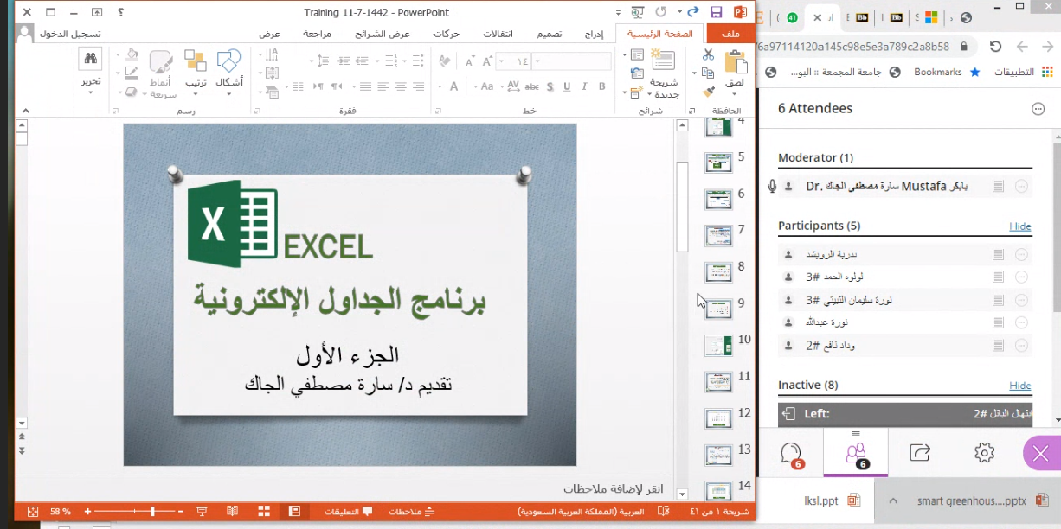Open the File (ملف) tab
Viewport: 1061px width, 529px height.
point(730,34)
